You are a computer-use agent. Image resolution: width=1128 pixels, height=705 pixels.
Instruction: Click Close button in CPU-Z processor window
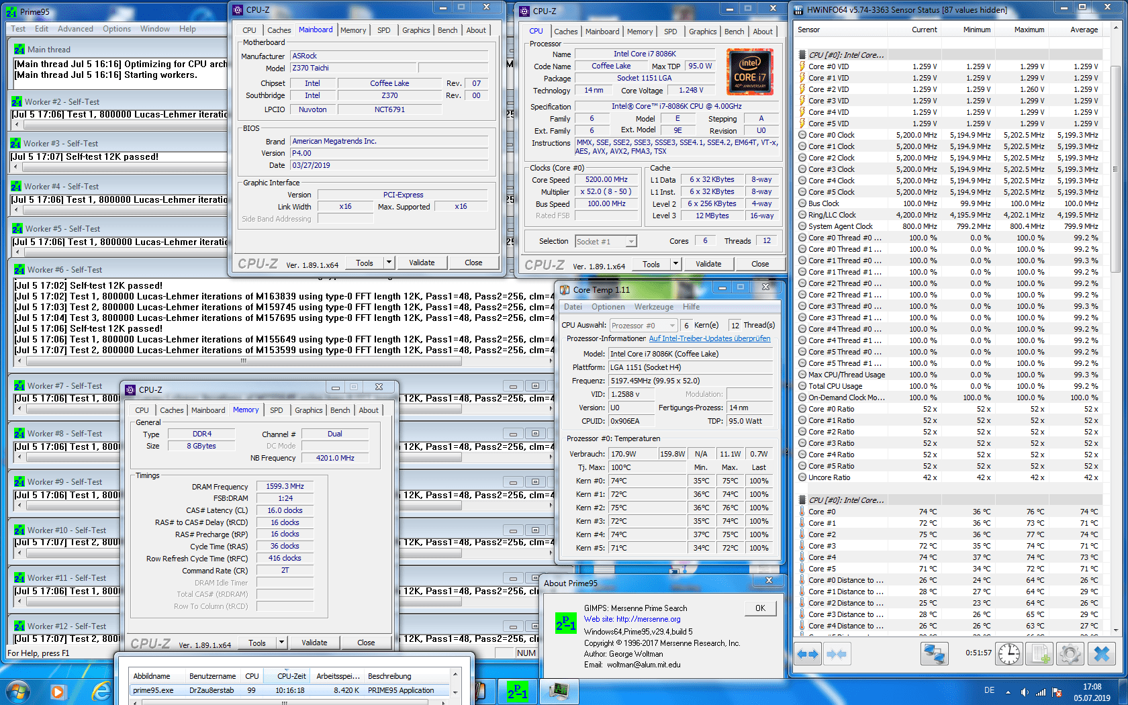pyautogui.click(x=760, y=264)
